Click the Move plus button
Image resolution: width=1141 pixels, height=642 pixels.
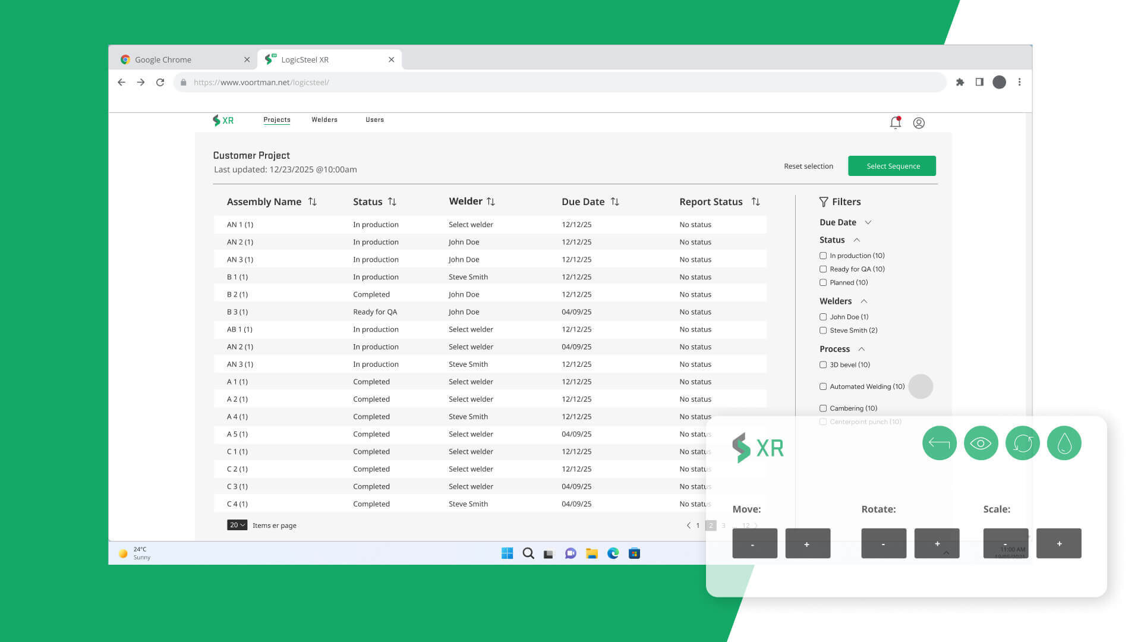808,543
